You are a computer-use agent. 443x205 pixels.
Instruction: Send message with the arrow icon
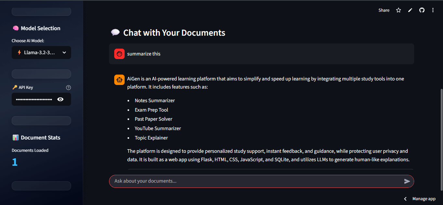407,181
